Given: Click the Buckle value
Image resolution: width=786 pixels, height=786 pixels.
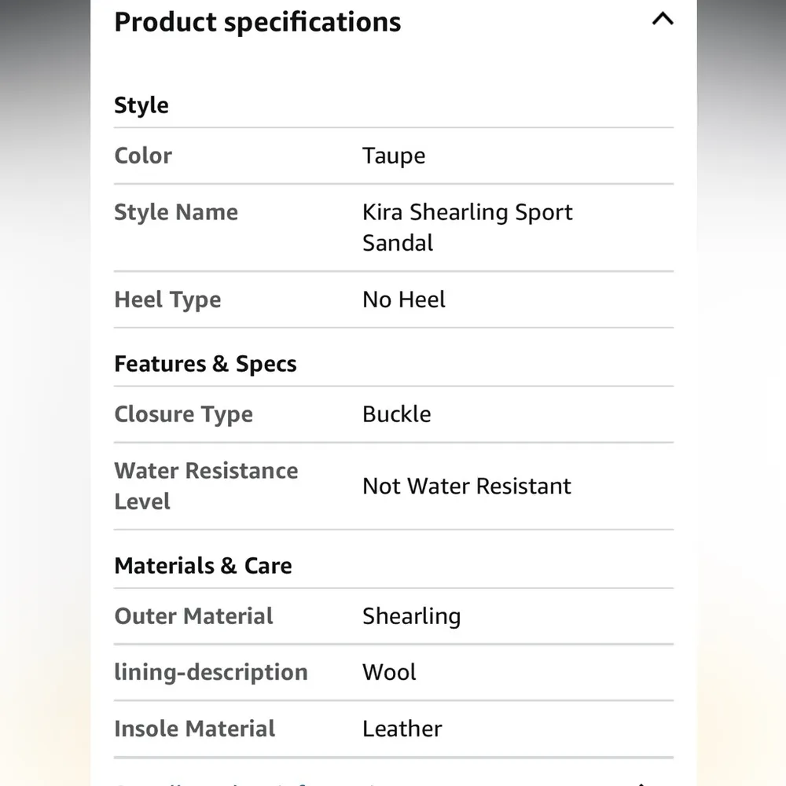Looking at the screenshot, I should point(397,414).
